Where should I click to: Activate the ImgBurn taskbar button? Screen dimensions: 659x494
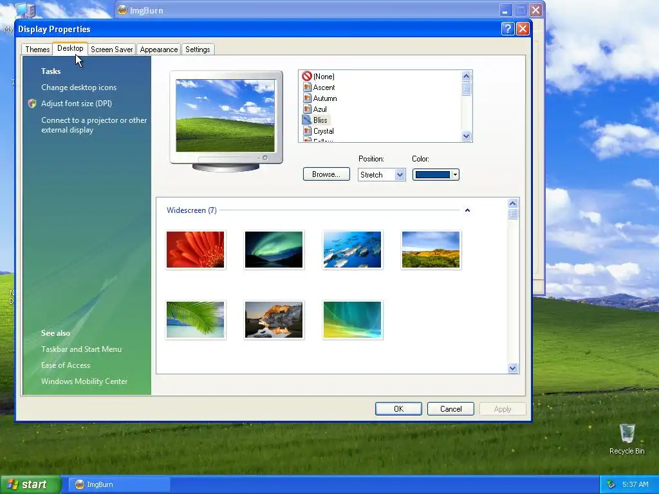point(119,484)
